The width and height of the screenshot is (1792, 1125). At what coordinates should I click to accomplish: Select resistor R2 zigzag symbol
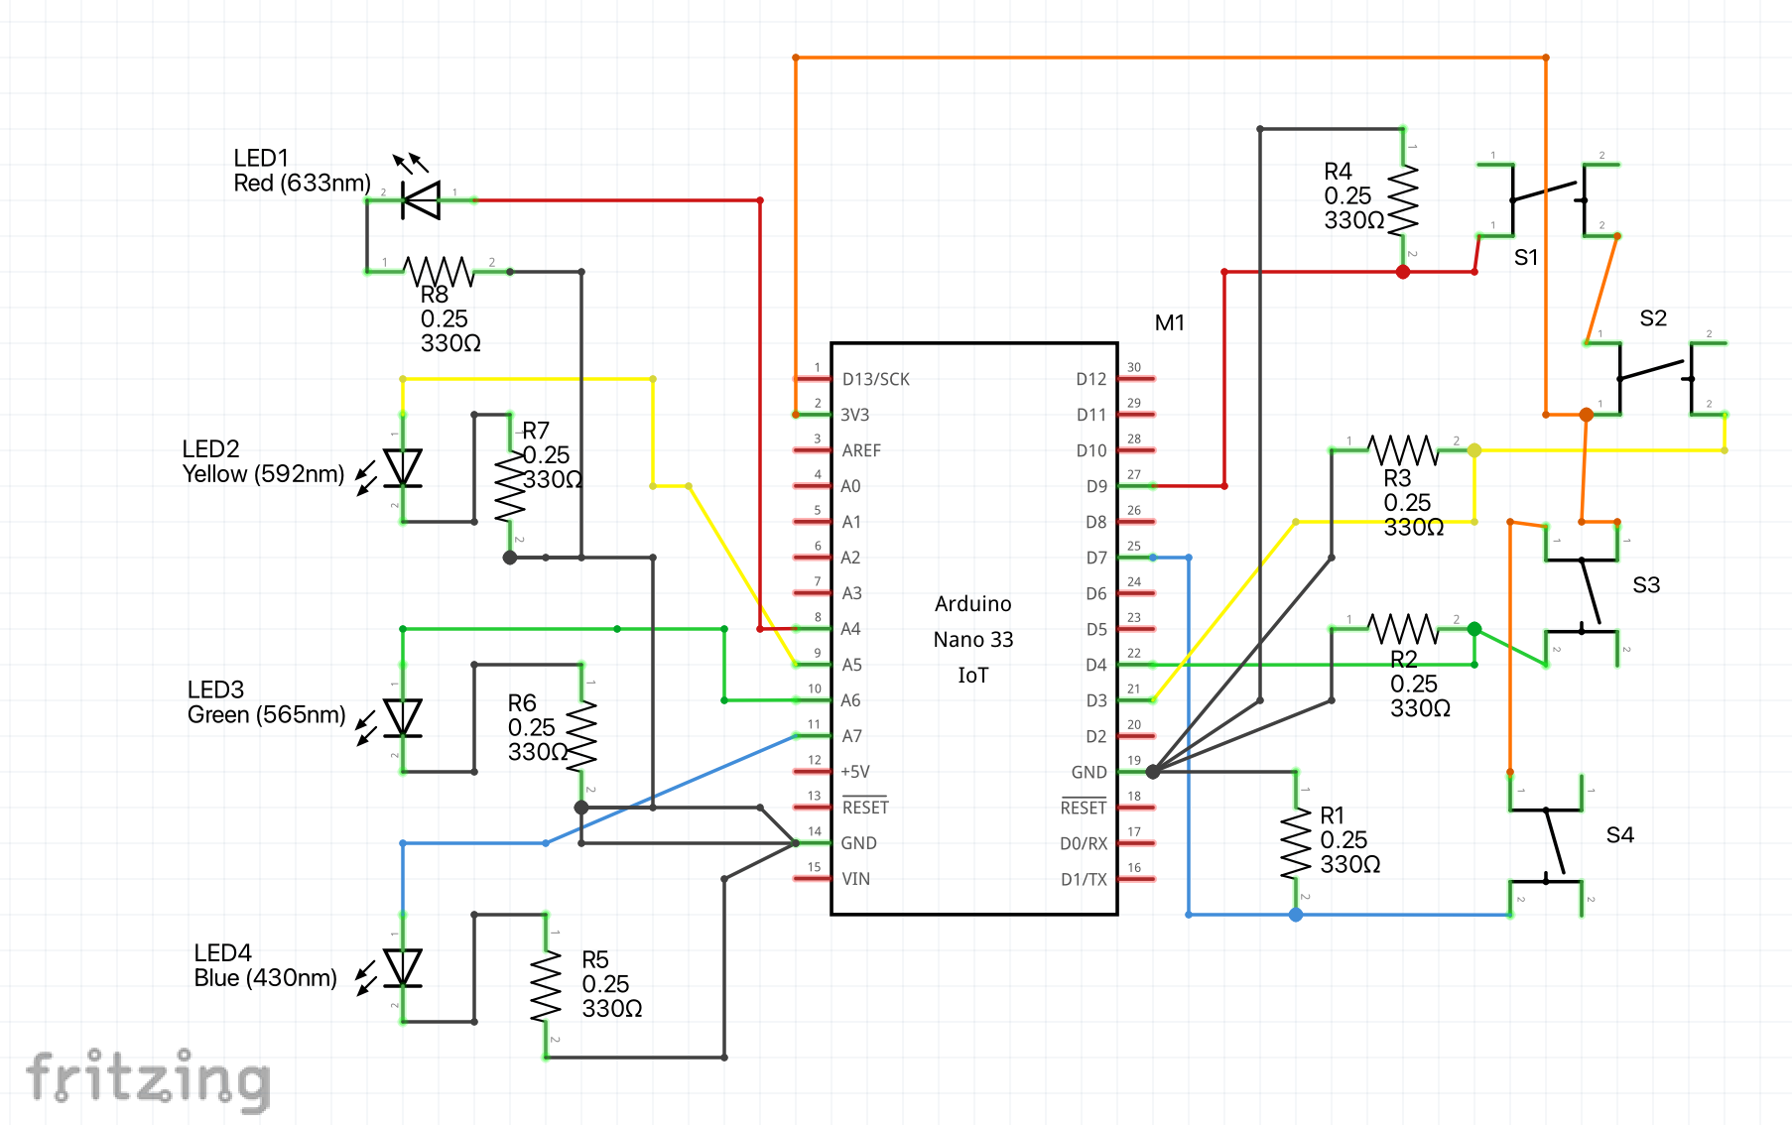coord(1403,629)
